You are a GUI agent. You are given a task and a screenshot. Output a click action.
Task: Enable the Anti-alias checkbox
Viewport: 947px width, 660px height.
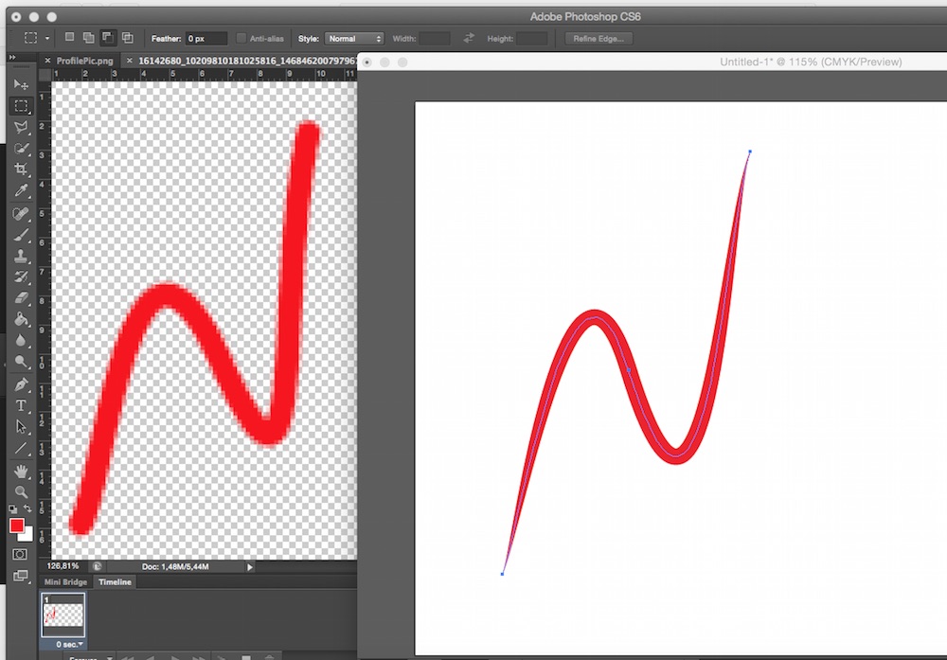[241, 38]
